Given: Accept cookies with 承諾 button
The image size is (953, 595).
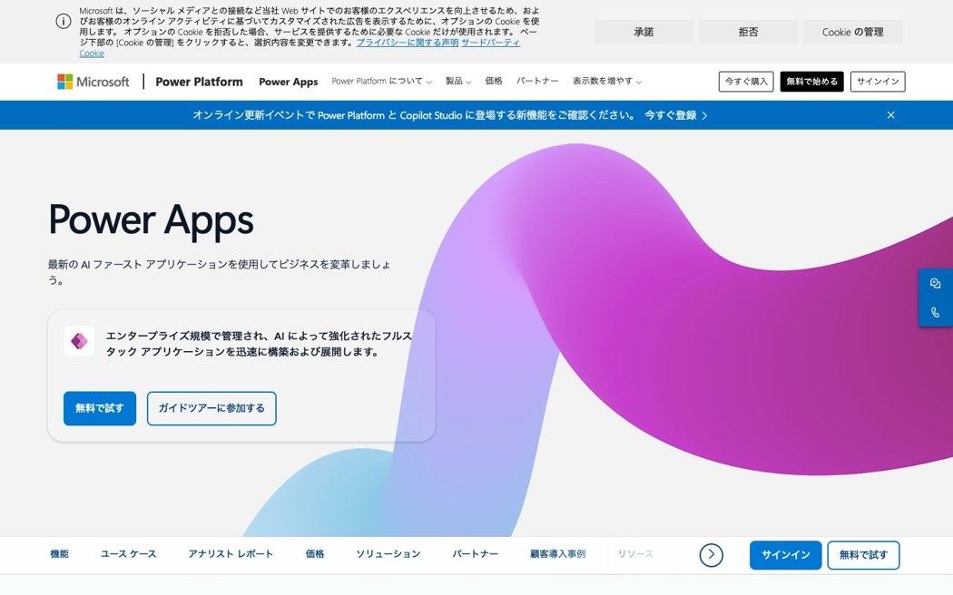Looking at the screenshot, I should 644,32.
